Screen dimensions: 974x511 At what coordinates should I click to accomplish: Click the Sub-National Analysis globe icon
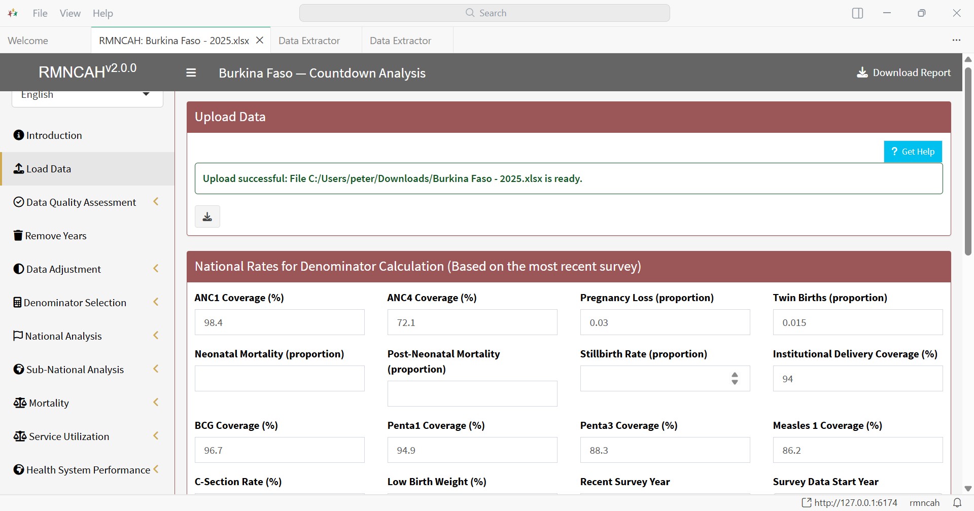[19, 369]
